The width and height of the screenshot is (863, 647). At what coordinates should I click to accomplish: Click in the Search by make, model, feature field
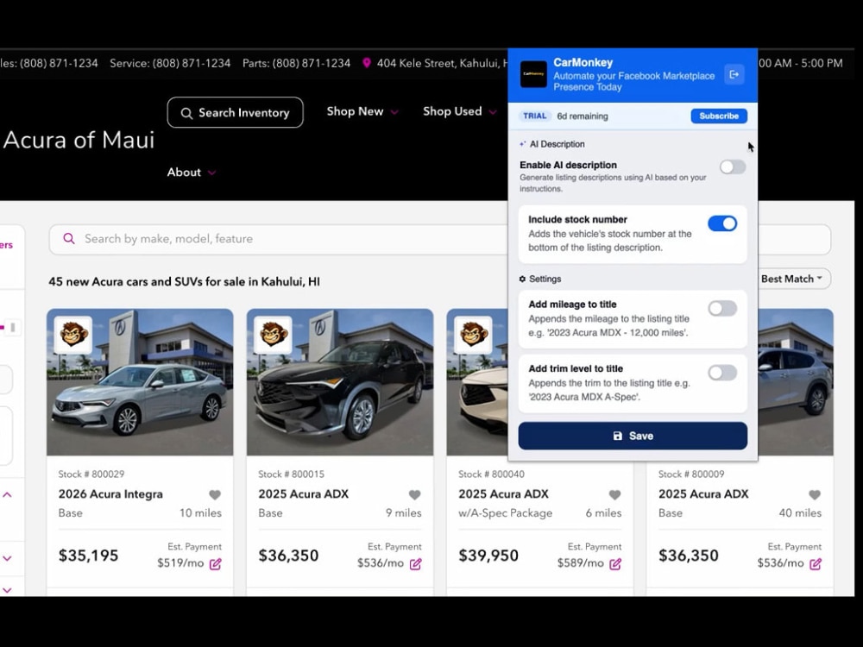[x=278, y=239]
